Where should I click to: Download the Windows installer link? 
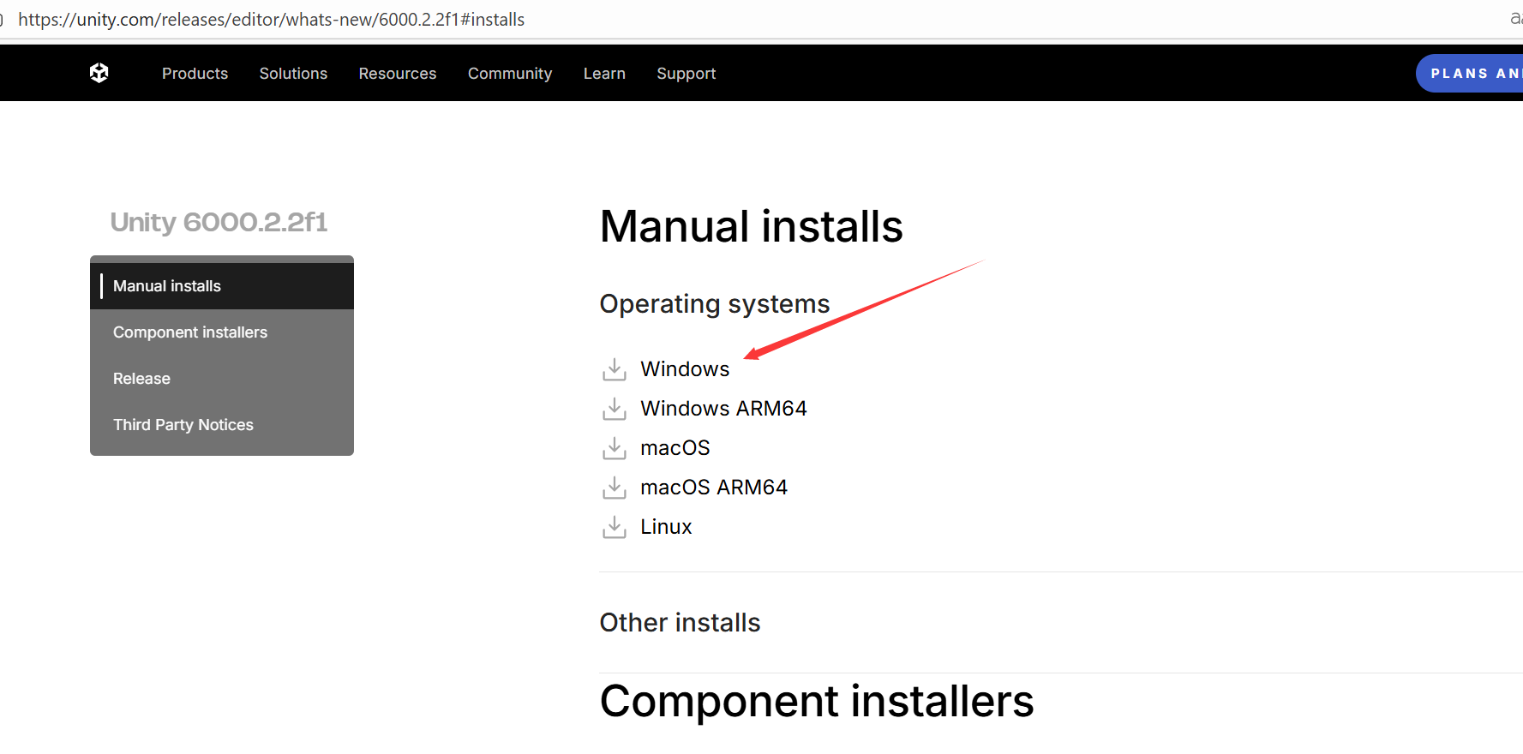coord(685,369)
